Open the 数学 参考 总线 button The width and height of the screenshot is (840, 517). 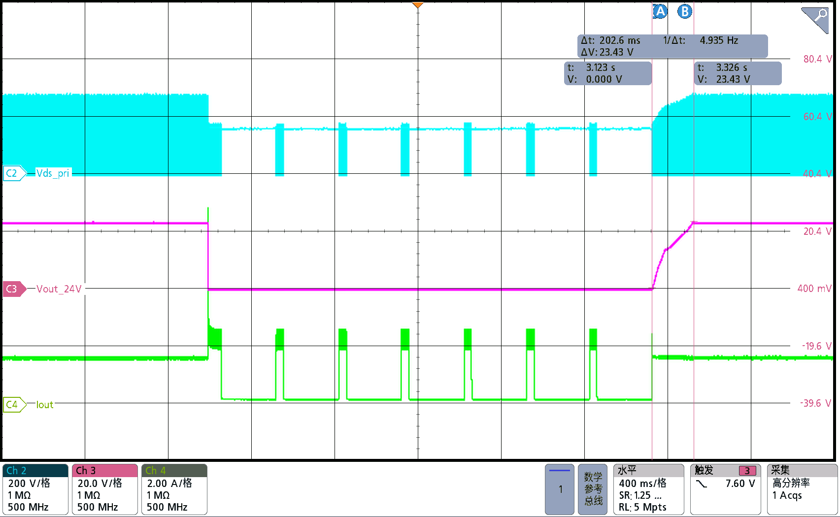pyautogui.click(x=593, y=489)
